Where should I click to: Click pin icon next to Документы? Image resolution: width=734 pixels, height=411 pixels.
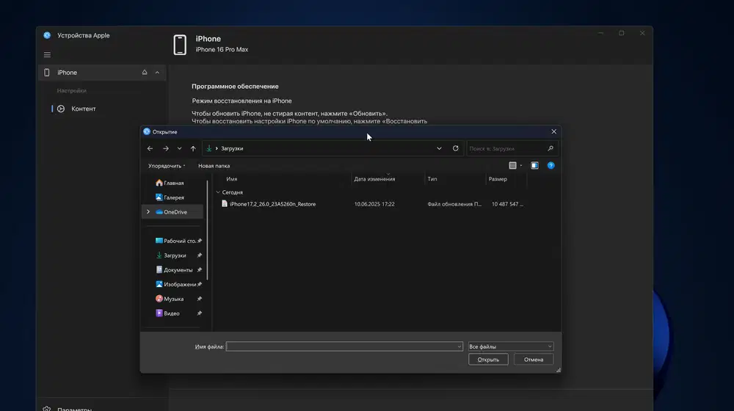pyautogui.click(x=200, y=270)
